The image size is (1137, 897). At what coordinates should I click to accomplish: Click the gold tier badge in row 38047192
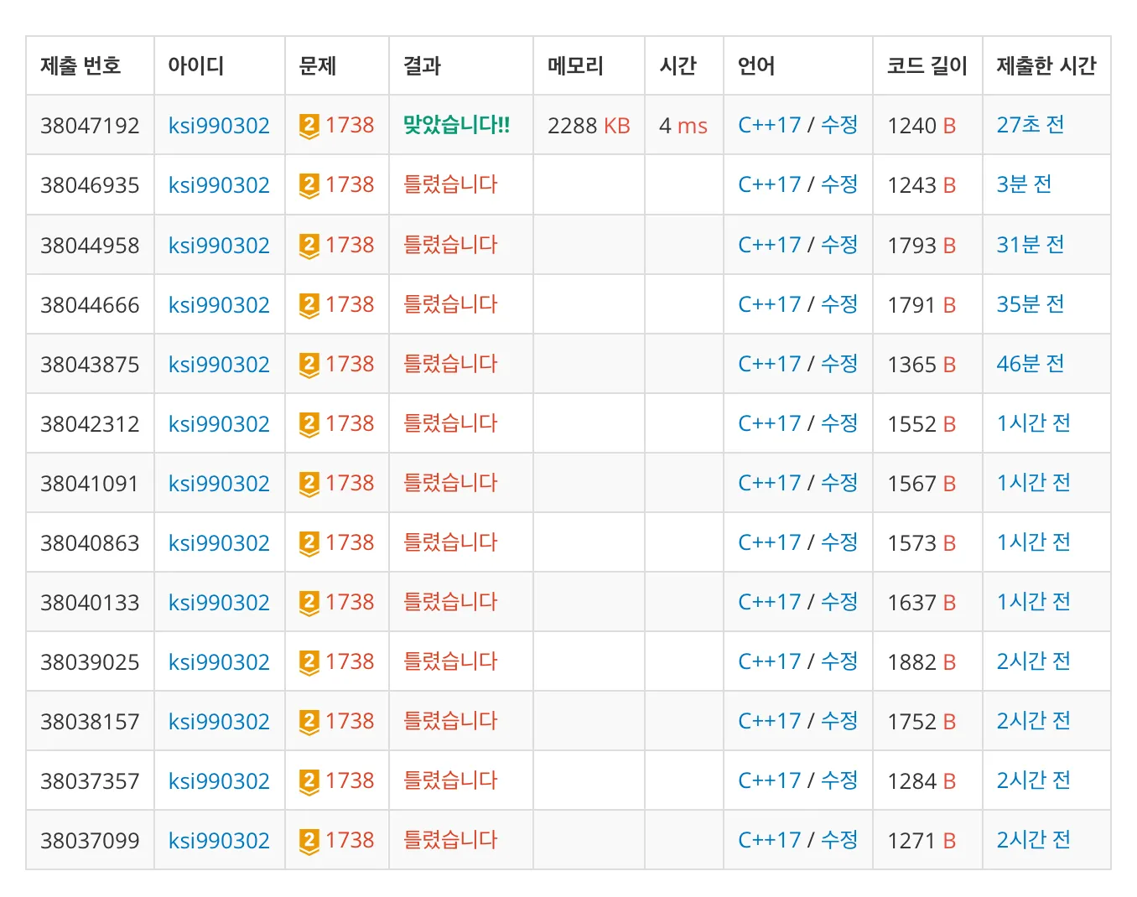(x=309, y=126)
